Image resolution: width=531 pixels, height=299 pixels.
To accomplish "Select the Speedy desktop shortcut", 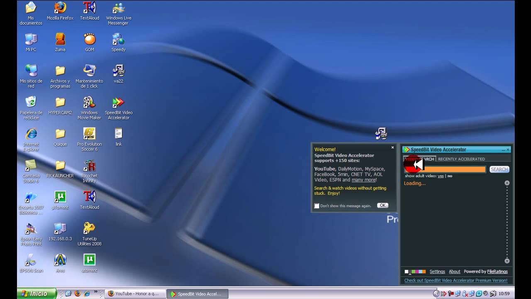I will pos(119,42).
